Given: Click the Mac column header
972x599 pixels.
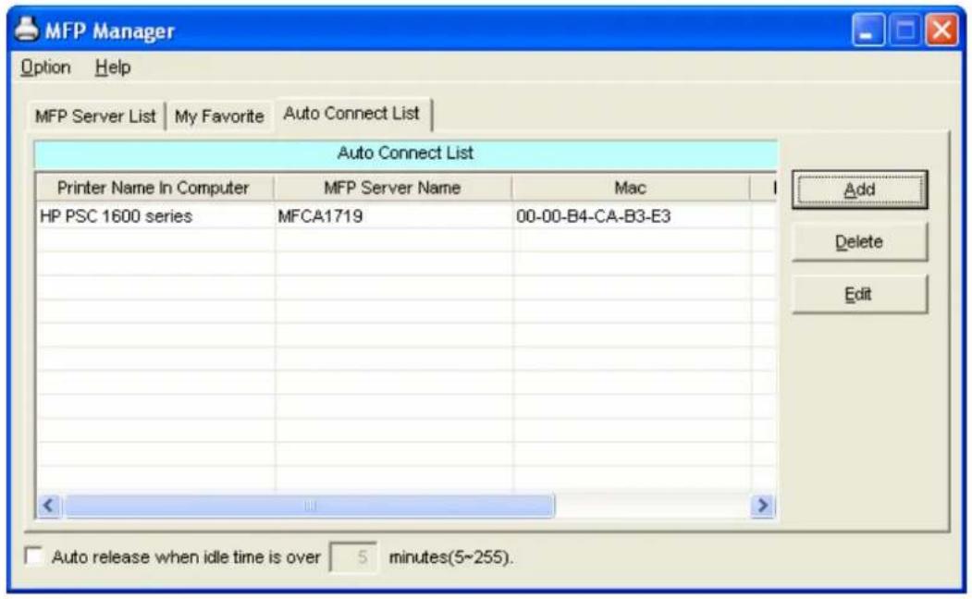Looking at the screenshot, I should pos(631,188).
